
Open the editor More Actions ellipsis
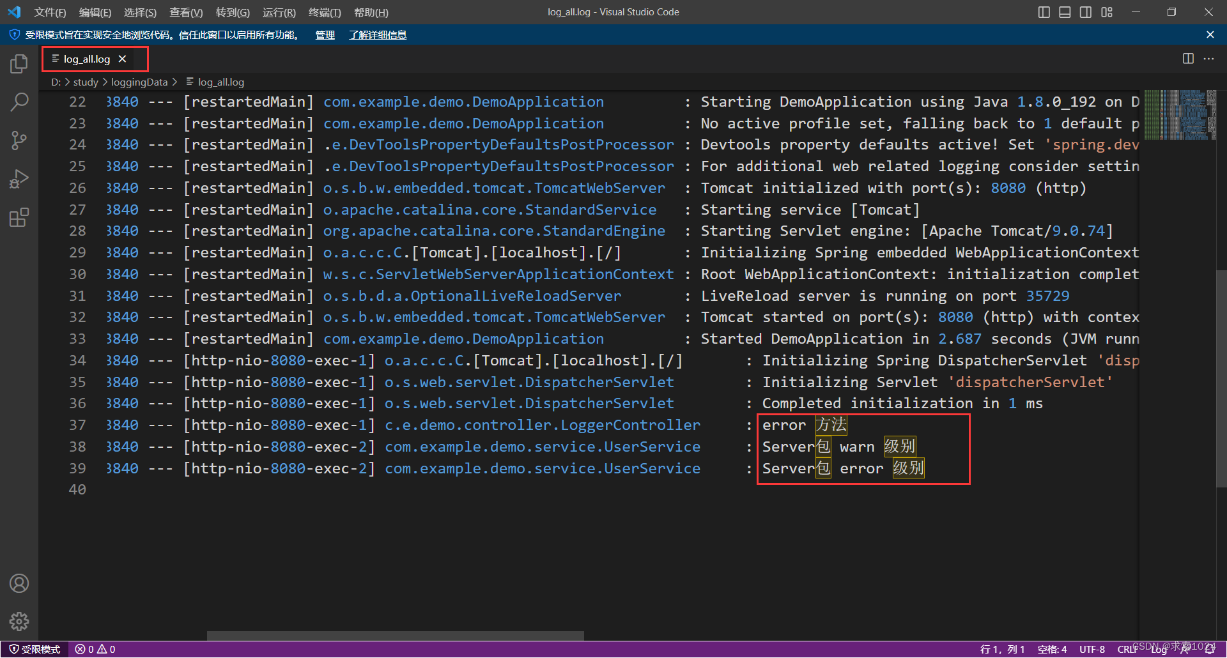(x=1208, y=59)
